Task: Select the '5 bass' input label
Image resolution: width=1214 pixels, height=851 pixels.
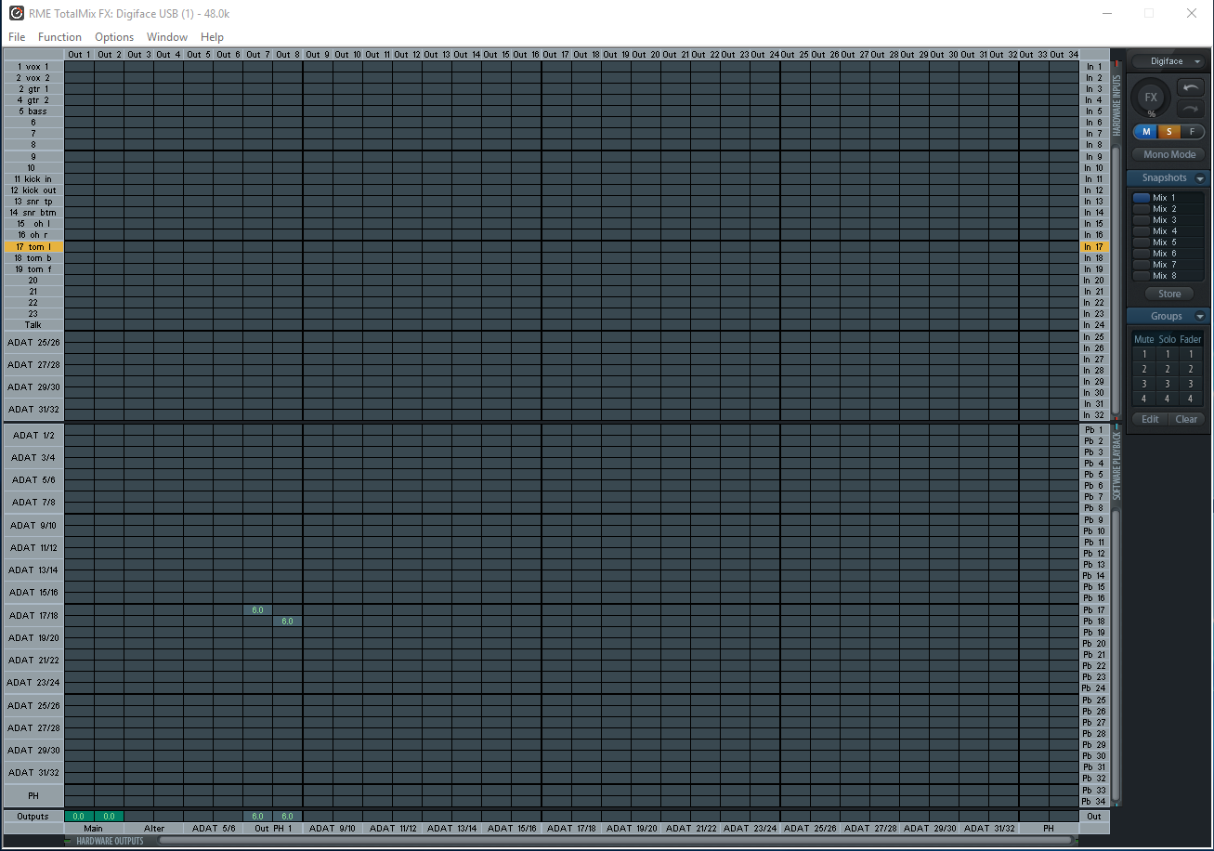Action: (x=33, y=111)
